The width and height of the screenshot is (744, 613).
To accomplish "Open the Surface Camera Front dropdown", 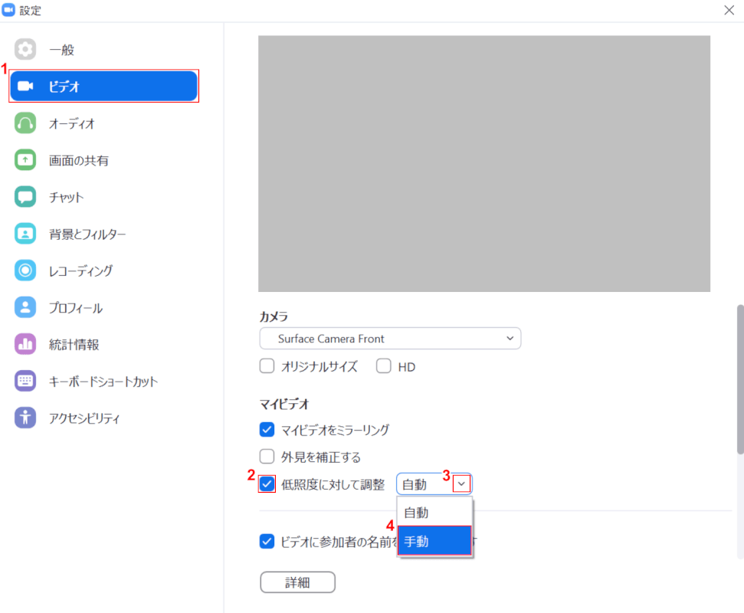I will [x=389, y=338].
